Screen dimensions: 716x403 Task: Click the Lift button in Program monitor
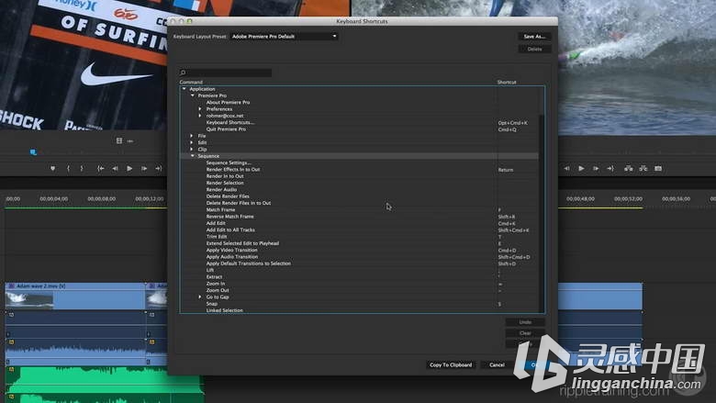pos(629,168)
